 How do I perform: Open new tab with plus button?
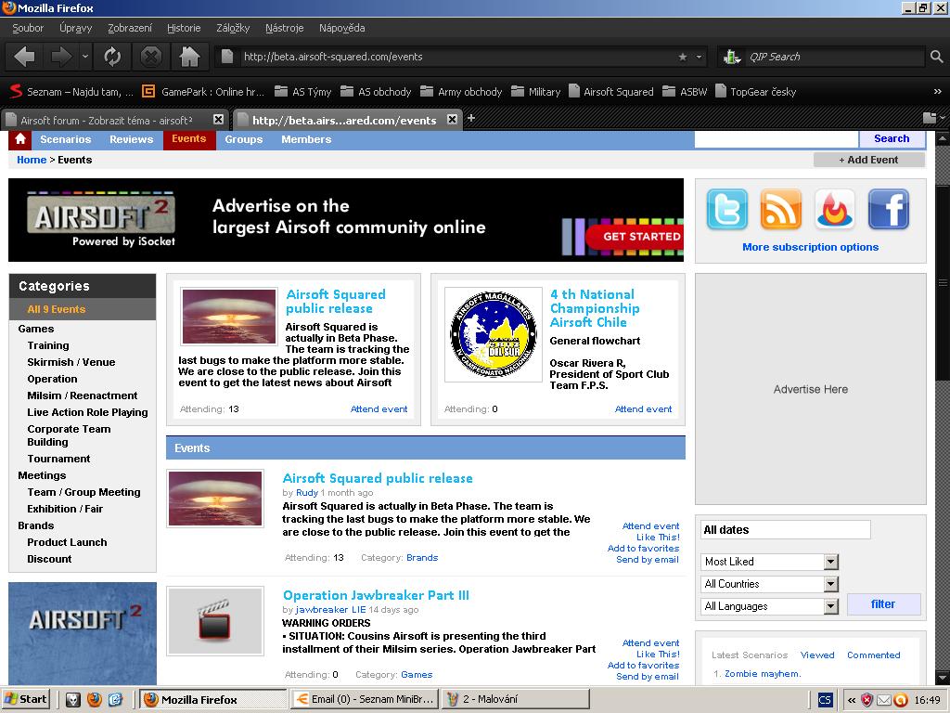(471, 118)
